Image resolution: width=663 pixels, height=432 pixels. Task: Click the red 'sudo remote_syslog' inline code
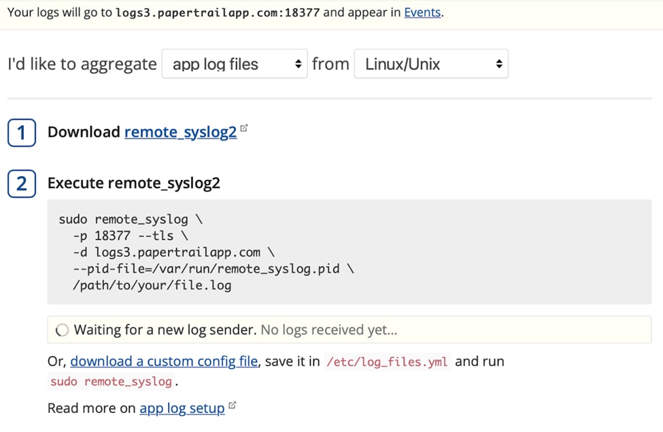(x=112, y=381)
